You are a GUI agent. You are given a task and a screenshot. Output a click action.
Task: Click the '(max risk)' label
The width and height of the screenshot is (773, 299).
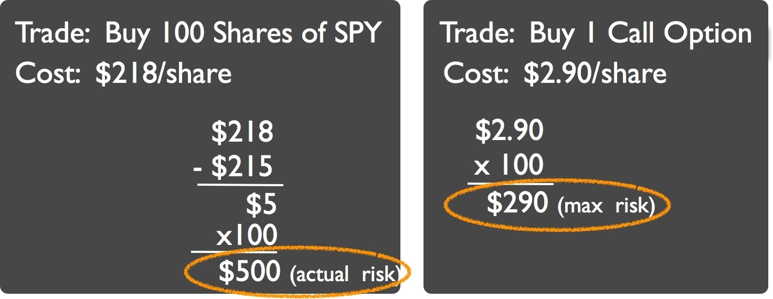[x=606, y=206]
